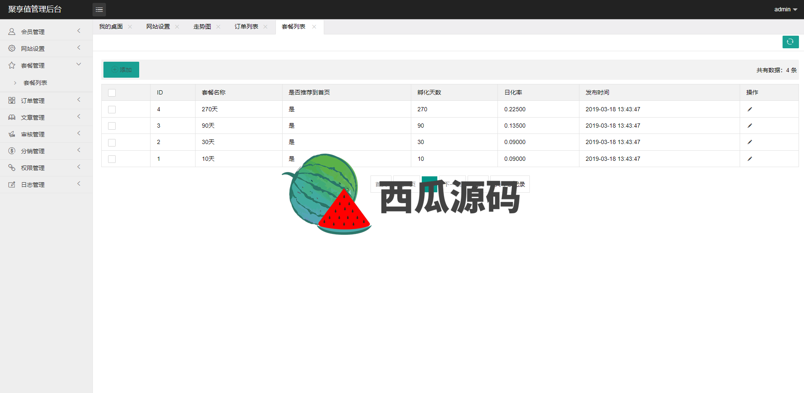Screen dimensions: 804x393
Task: Switch to the 订单列表 tab
Action: (246, 26)
